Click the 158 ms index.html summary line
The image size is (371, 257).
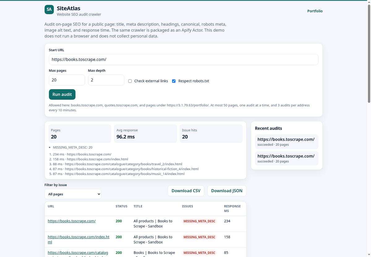(90, 159)
